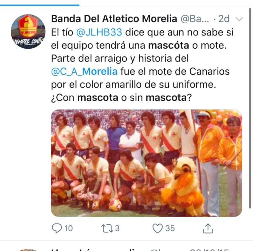Like the tweet with heart icon

(x=158, y=228)
